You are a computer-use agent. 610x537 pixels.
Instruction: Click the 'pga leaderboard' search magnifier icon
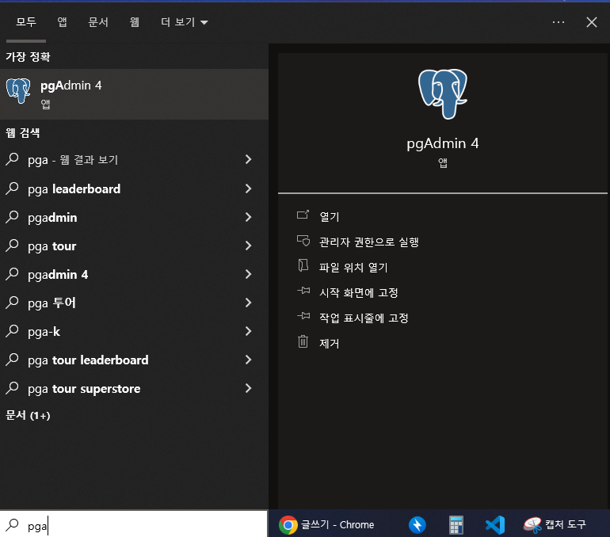(x=13, y=189)
